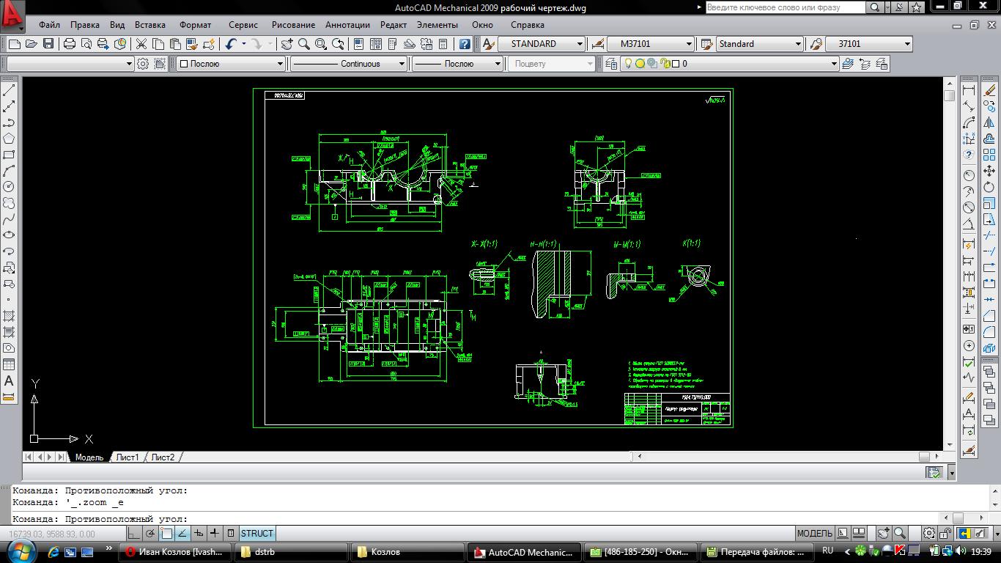This screenshot has height=563, width=1001.
Task: Open the Аннотации menu
Action: click(x=348, y=25)
